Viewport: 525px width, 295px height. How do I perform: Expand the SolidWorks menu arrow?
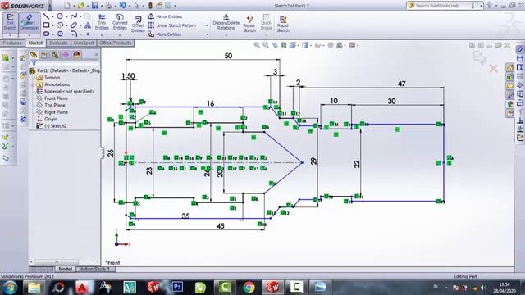coord(50,6)
